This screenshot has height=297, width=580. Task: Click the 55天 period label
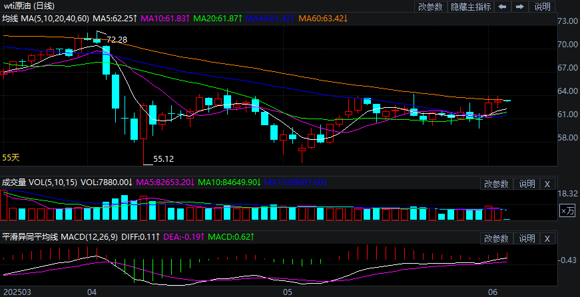11,158
